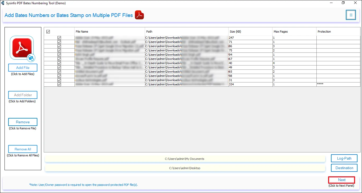Select the size cell reading 65
The height and width of the screenshot is (193, 362).
250,72
